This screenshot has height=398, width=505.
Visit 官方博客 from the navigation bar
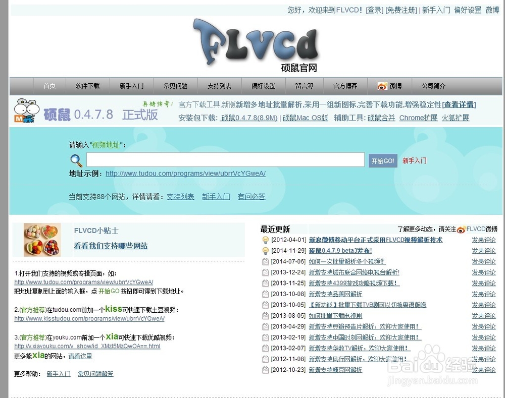[345, 86]
